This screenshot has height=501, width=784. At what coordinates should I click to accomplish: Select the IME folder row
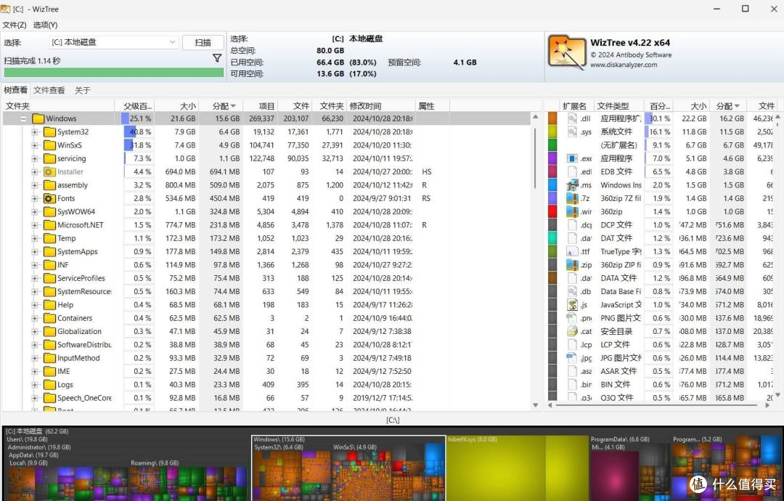pyautogui.click(x=266, y=372)
